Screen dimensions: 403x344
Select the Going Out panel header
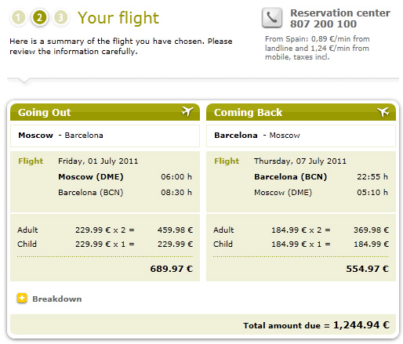coord(105,112)
